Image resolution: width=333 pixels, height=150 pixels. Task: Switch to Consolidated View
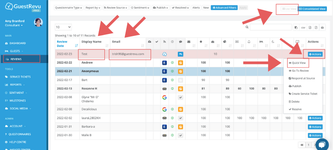click(312, 9)
